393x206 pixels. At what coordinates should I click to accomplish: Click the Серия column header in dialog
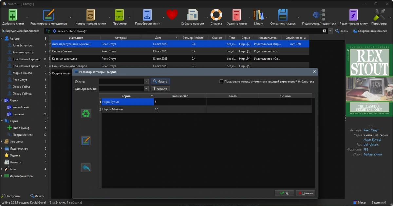pos(126,96)
